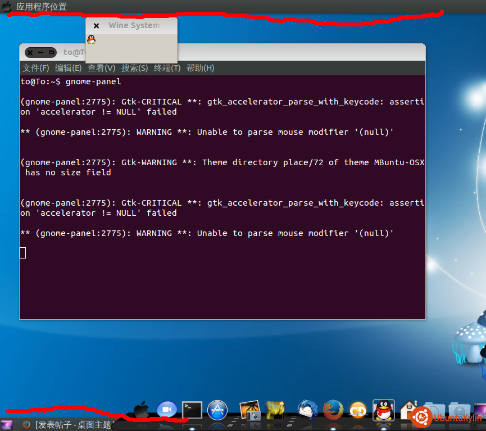
Task: Click QQ penguin in Wine System tray window
Action: (x=91, y=39)
